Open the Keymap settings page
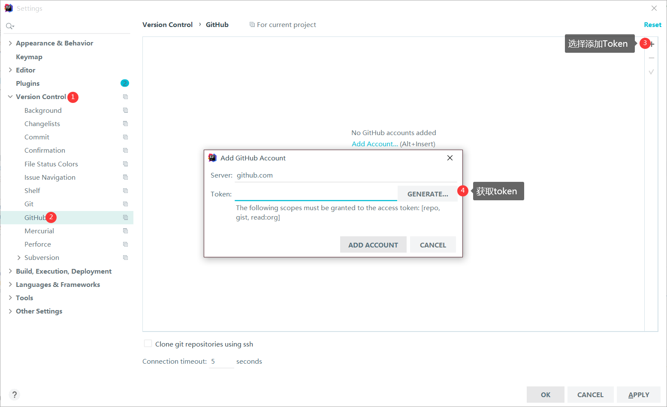The width and height of the screenshot is (667, 407). (x=29, y=57)
